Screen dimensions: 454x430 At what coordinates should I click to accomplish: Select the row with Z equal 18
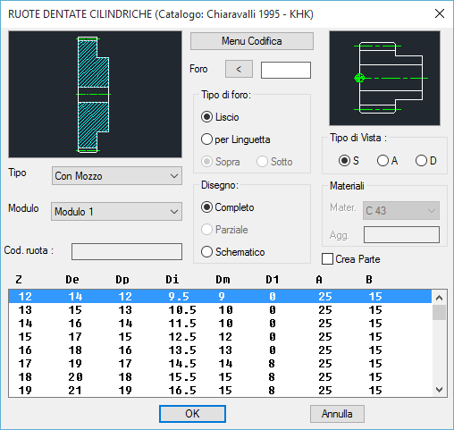coord(220,377)
